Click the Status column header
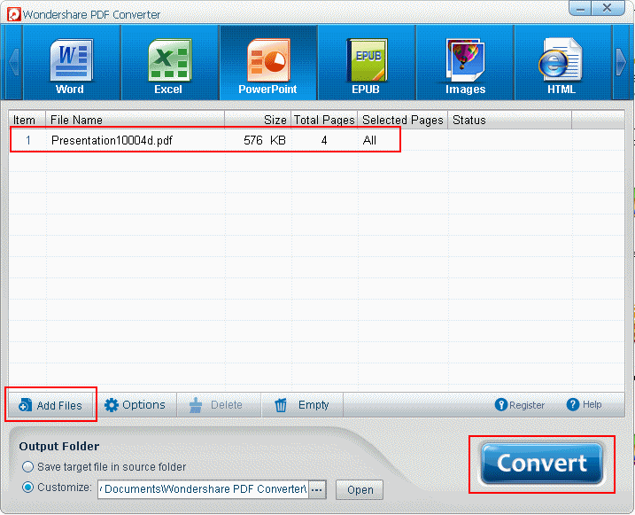The height and width of the screenshot is (515, 635). point(510,120)
